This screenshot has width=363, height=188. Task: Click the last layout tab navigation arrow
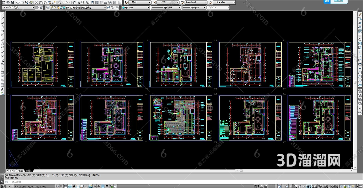pos(15,171)
